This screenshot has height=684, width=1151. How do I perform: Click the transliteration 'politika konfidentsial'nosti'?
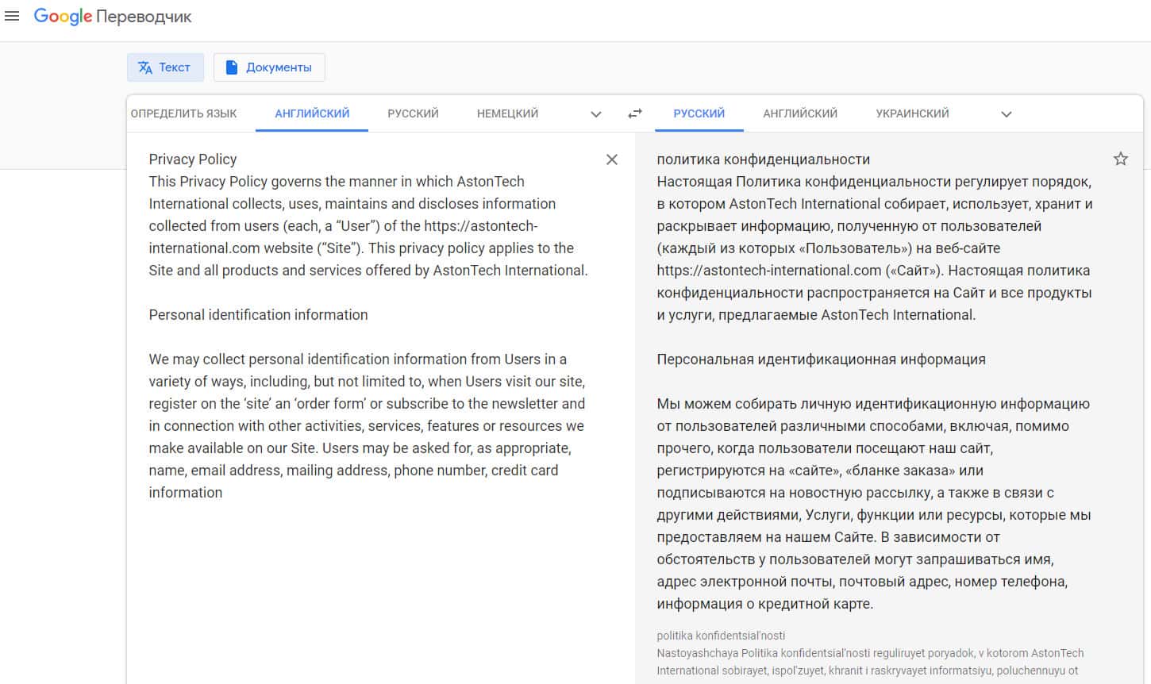[x=721, y=636]
